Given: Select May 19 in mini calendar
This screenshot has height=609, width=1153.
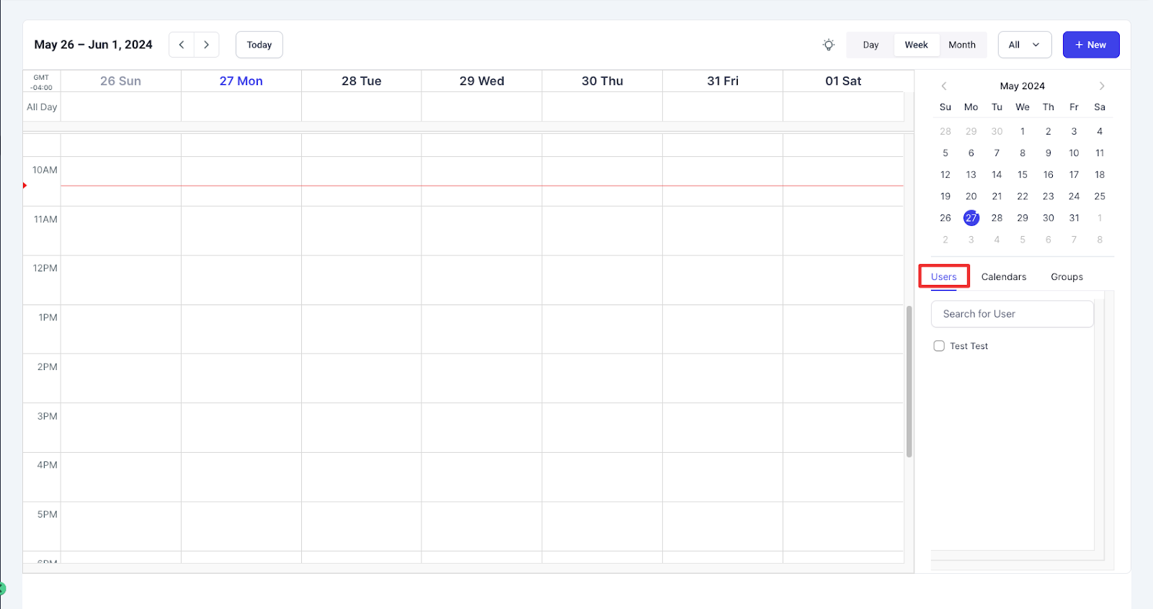Looking at the screenshot, I should click(x=945, y=196).
